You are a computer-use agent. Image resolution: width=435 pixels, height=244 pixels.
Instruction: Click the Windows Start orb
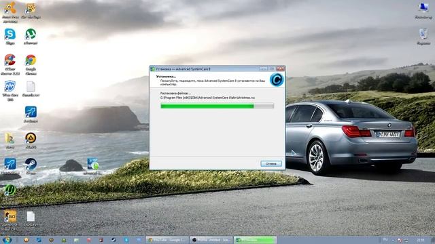(x=7, y=240)
